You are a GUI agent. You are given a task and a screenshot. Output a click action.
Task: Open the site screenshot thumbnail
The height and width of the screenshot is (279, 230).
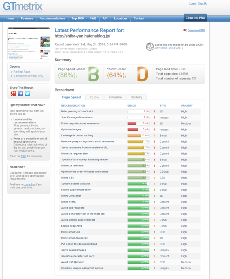click(x=29, y=44)
